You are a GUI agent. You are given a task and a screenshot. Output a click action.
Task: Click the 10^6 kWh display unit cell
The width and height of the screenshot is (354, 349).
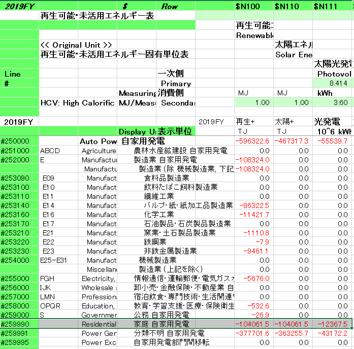[332, 131]
